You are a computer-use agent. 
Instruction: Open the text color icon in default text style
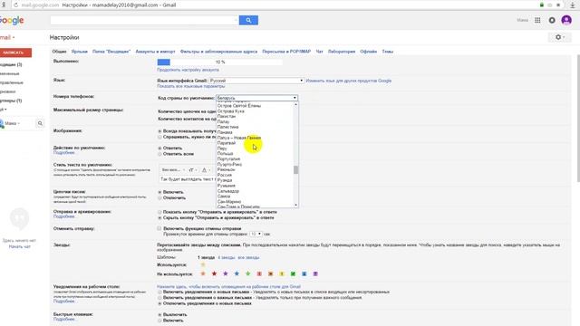tap(205, 170)
